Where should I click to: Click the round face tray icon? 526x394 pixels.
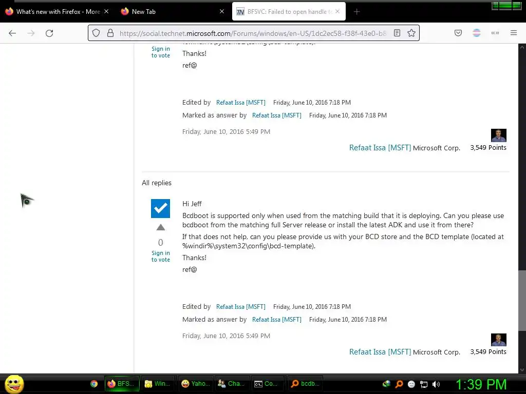[x=411, y=384]
